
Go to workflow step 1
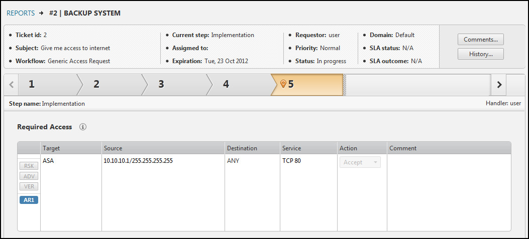[46, 84]
